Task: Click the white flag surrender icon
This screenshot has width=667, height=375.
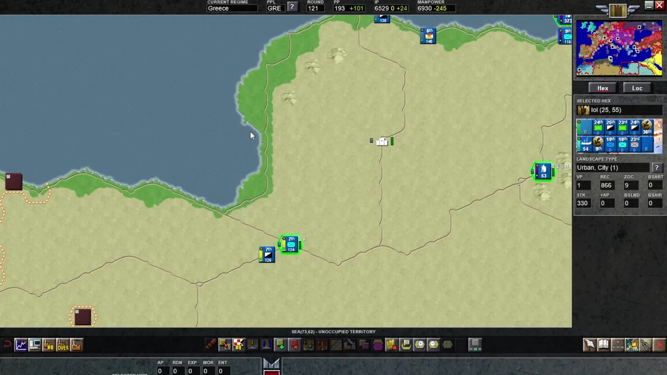Action: coord(589,345)
